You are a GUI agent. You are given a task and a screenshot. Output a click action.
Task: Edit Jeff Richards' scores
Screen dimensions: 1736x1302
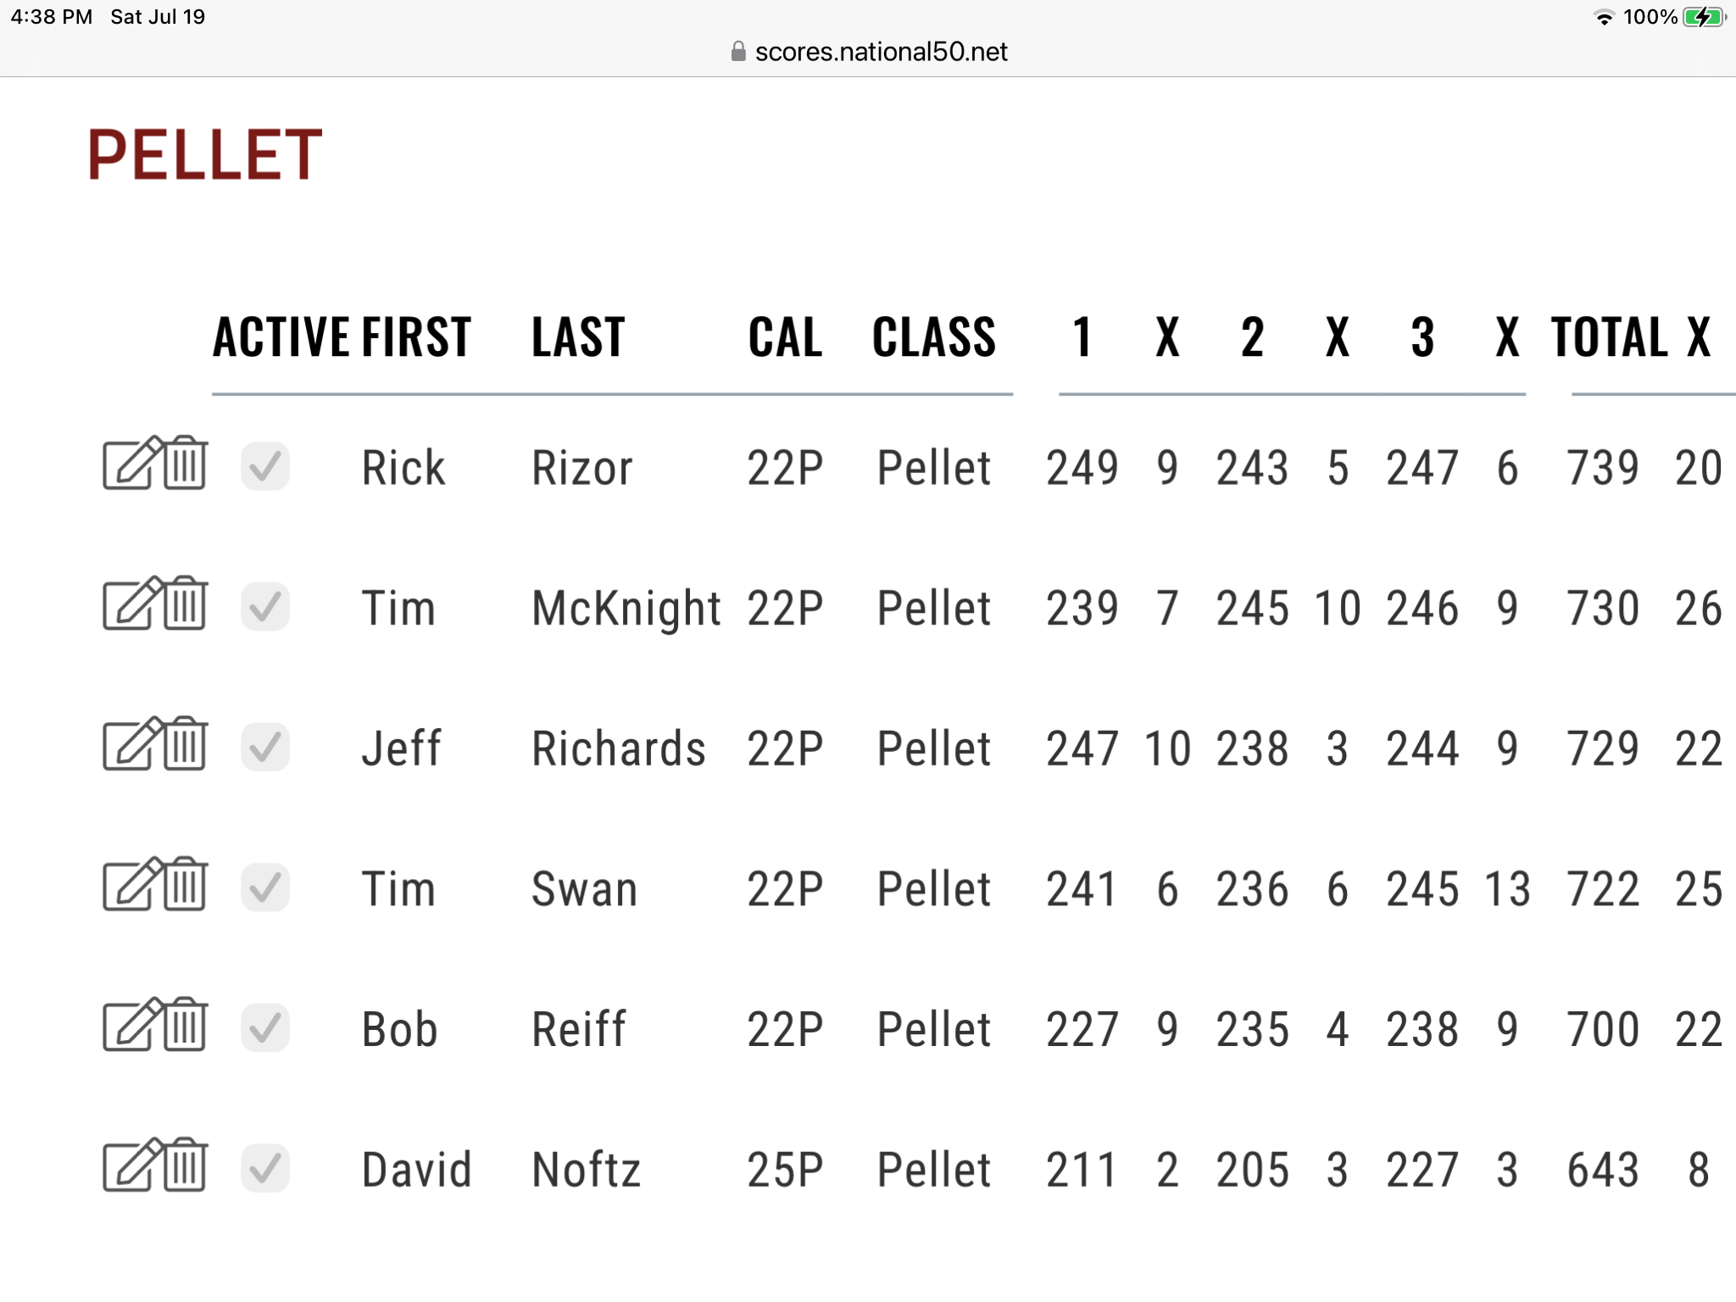[x=132, y=744]
